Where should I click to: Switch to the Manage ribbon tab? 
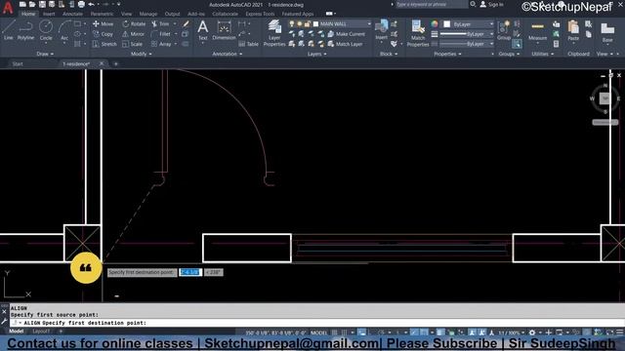(x=148, y=14)
